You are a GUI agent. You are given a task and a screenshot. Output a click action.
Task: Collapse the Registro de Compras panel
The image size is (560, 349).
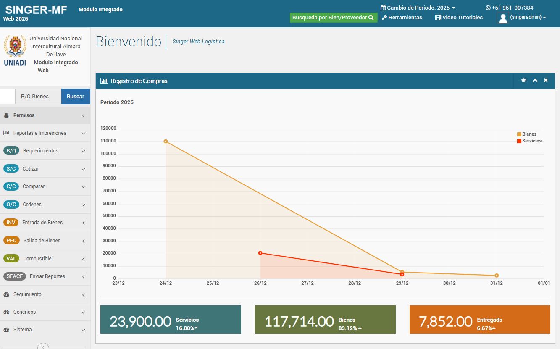[x=535, y=80]
